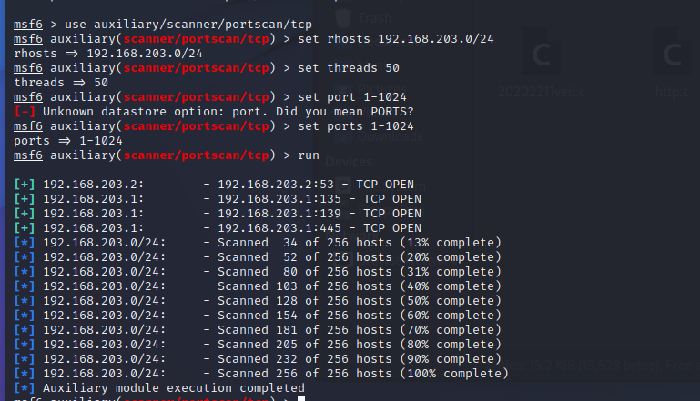This screenshot has height=401, width=700.
Task: Click the Devices section header
Action: (x=349, y=161)
